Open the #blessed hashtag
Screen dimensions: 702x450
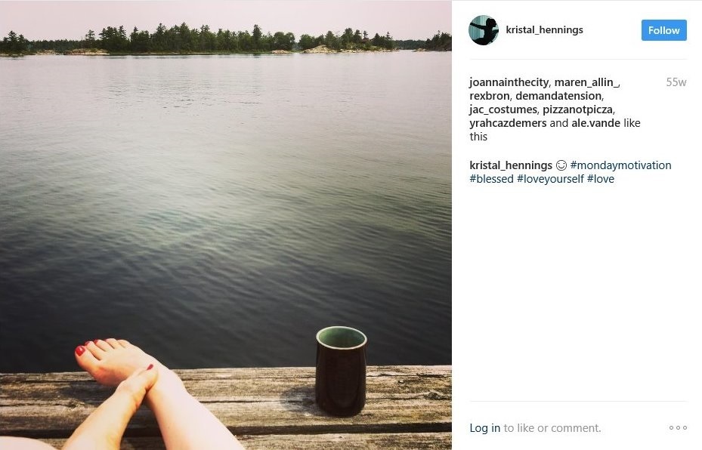[x=491, y=179]
